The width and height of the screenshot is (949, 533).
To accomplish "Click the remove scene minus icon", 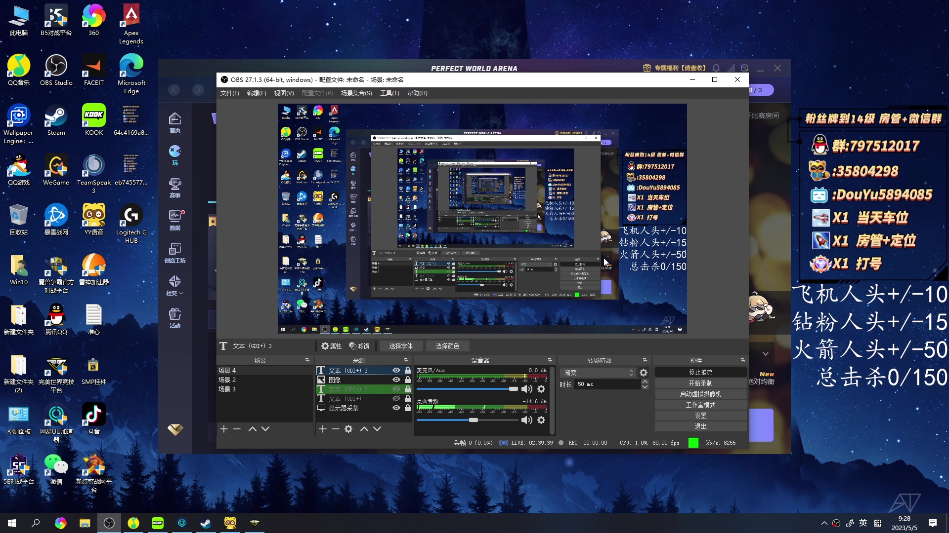I will coord(237,429).
